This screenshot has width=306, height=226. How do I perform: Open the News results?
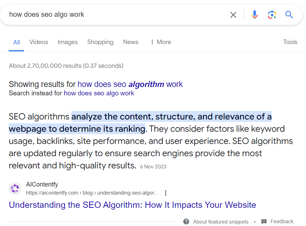tap(130, 42)
